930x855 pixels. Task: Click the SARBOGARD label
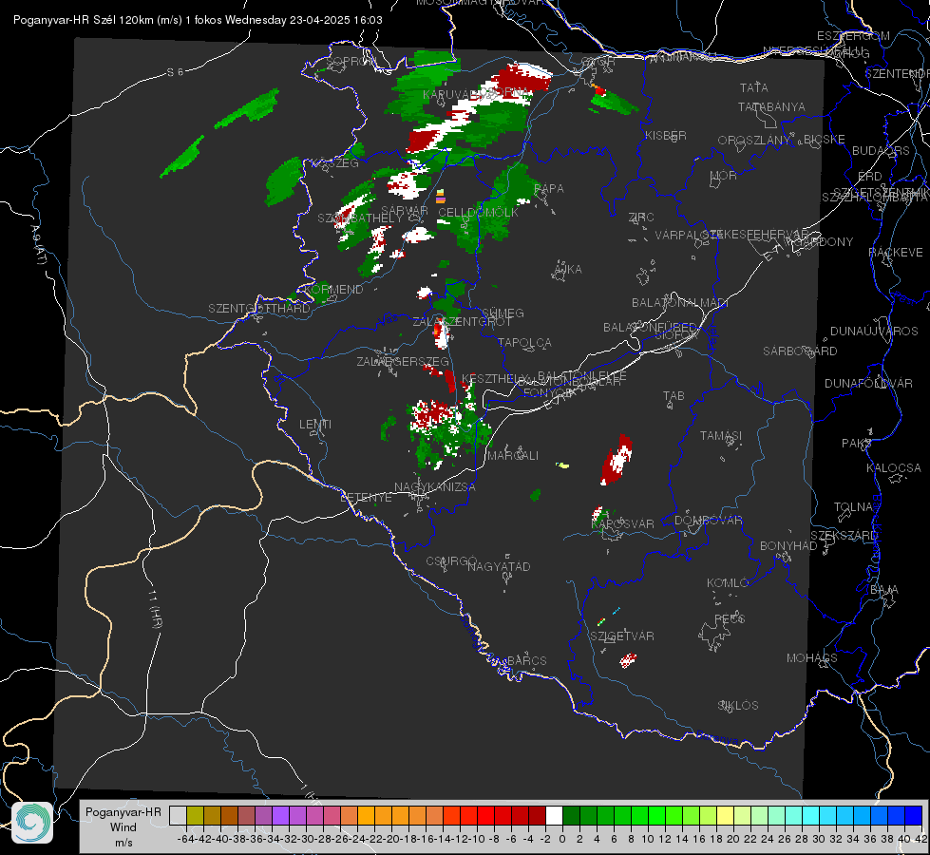800,351
